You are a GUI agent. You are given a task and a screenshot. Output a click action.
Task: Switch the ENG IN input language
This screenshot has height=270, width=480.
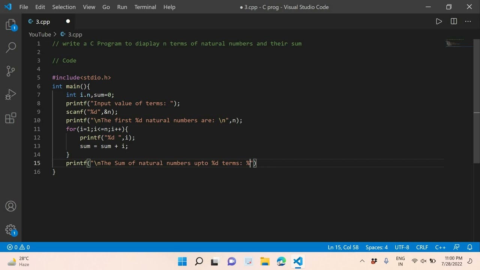point(400,261)
